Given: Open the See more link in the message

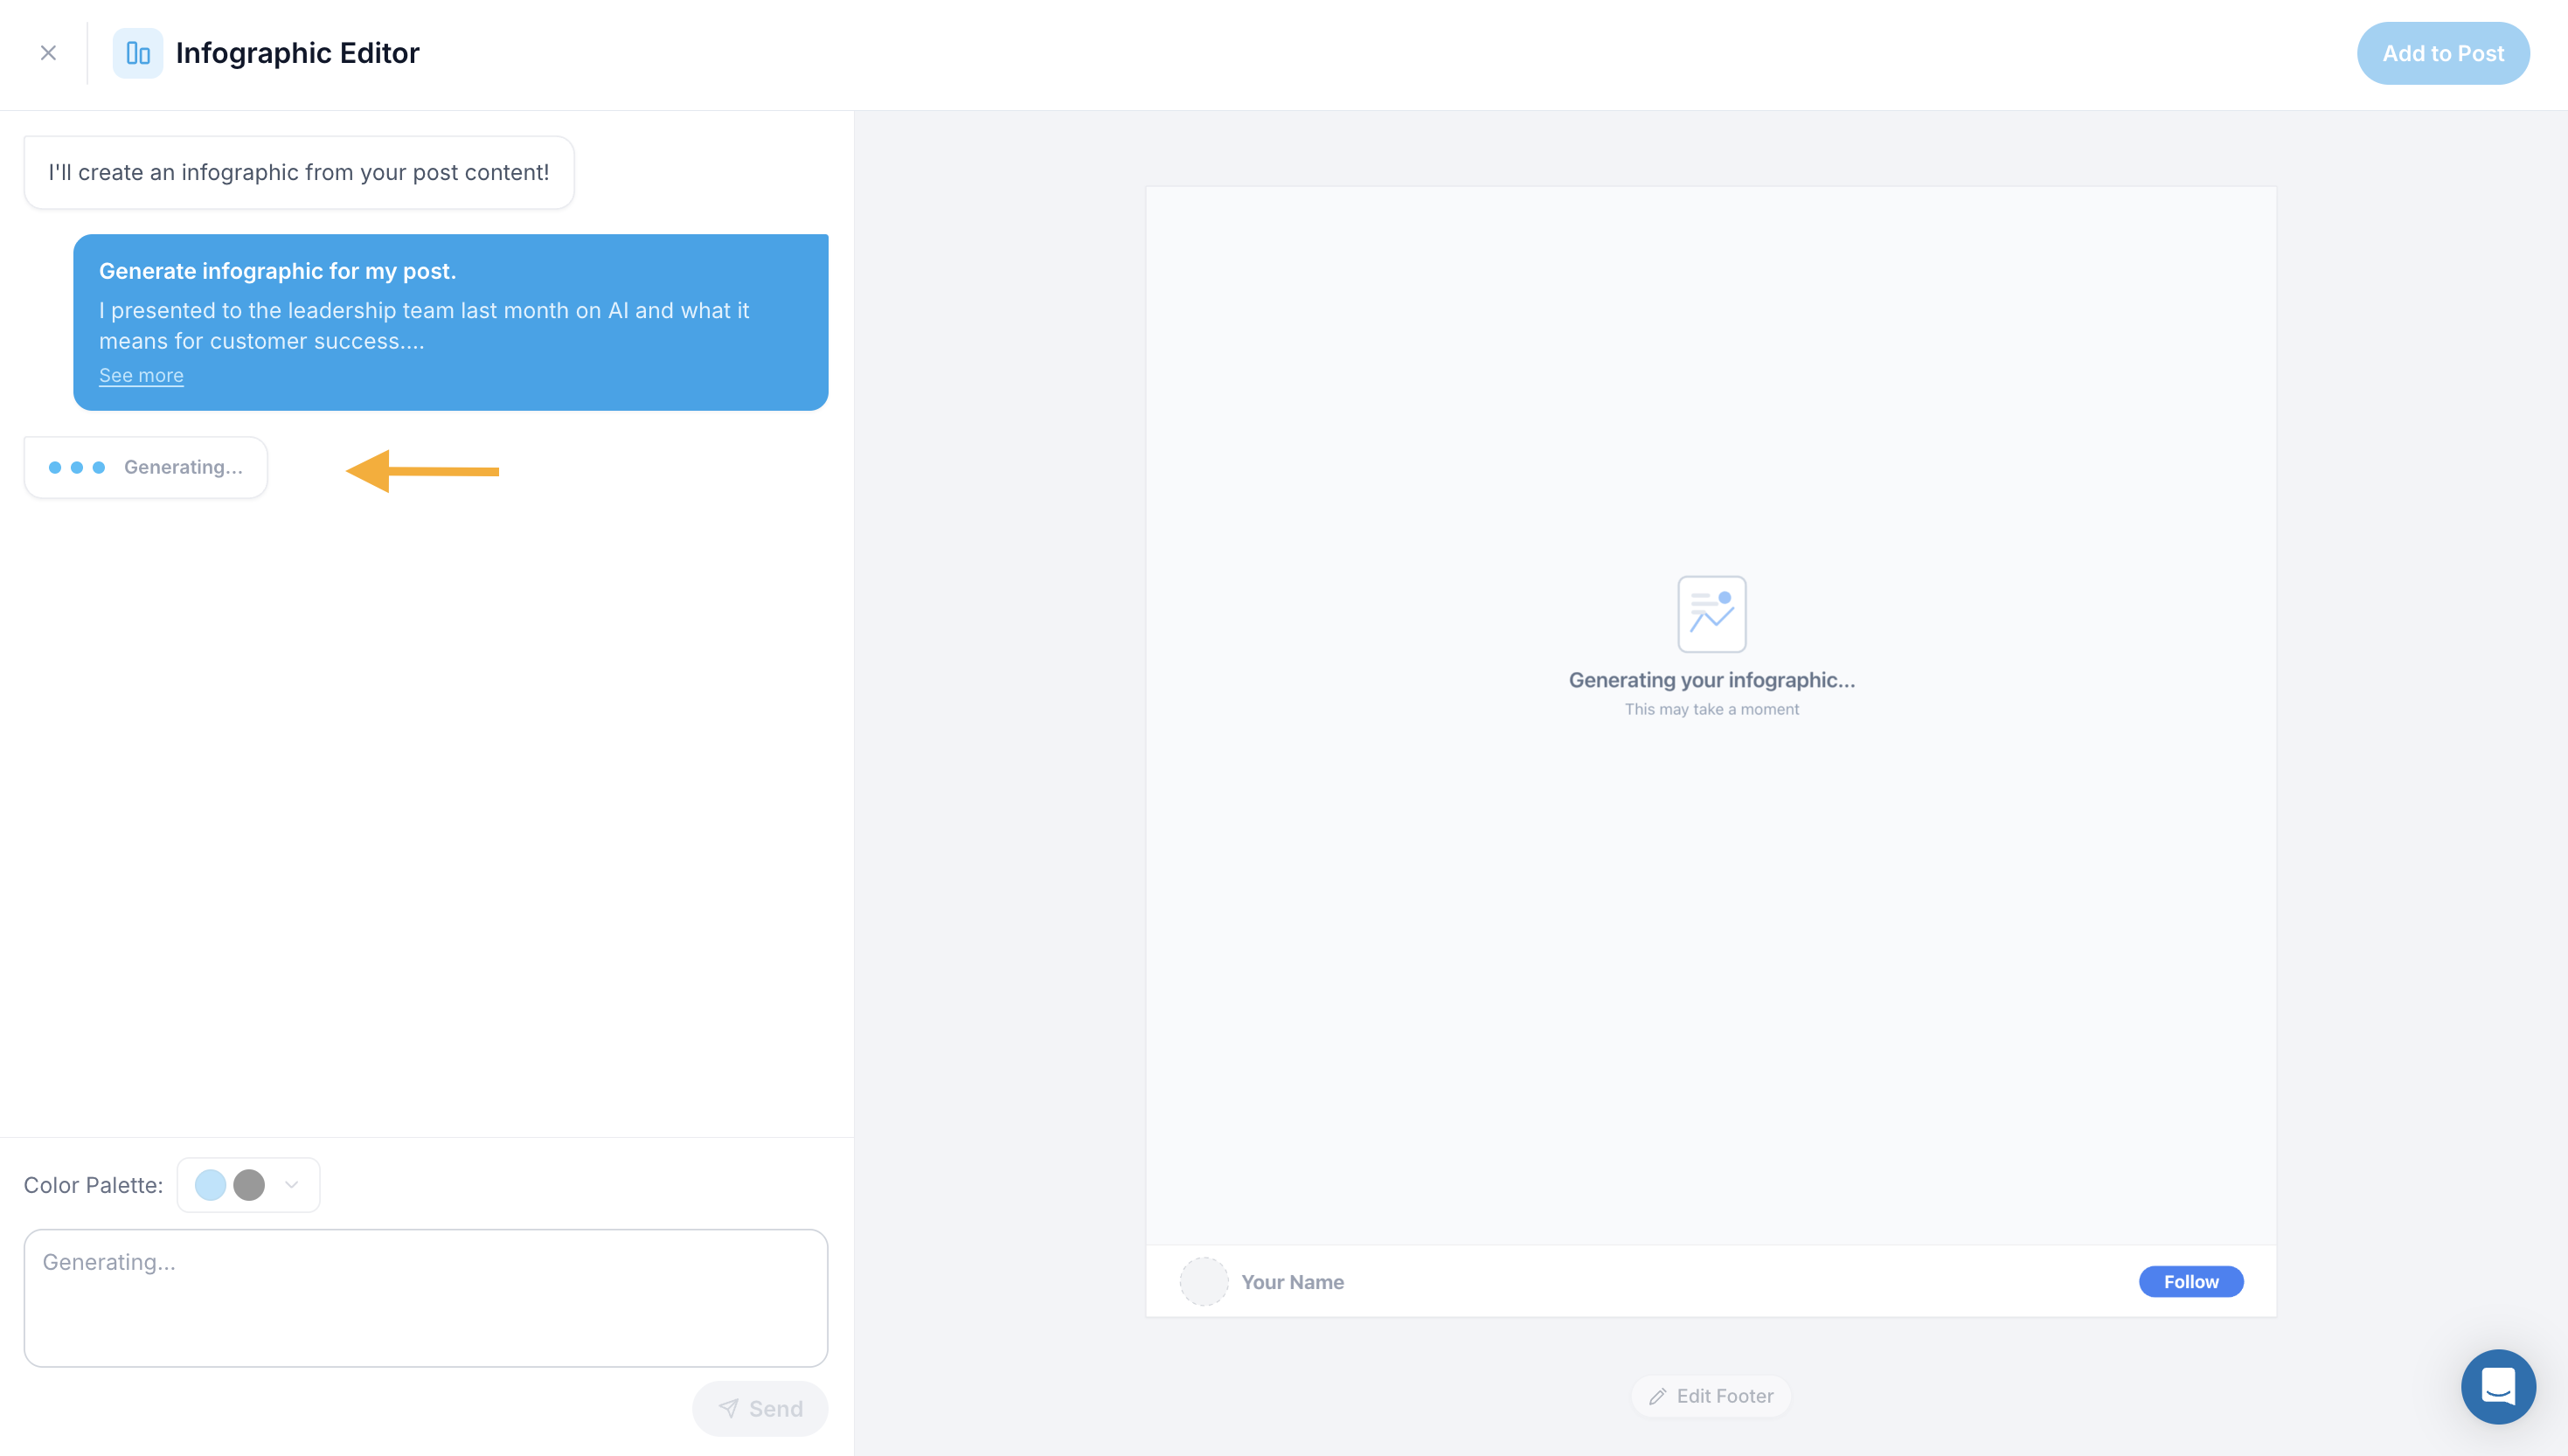Looking at the screenshot, I should click(x=141, y=375).
